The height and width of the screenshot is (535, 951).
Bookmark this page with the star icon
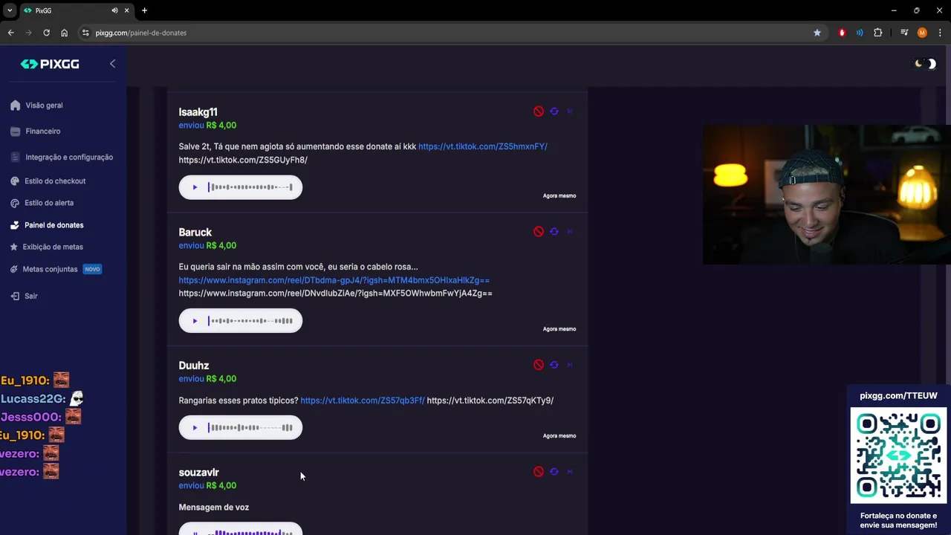point(817,33)
